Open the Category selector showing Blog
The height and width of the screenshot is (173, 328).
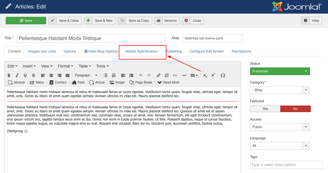(x=280, y=90)
